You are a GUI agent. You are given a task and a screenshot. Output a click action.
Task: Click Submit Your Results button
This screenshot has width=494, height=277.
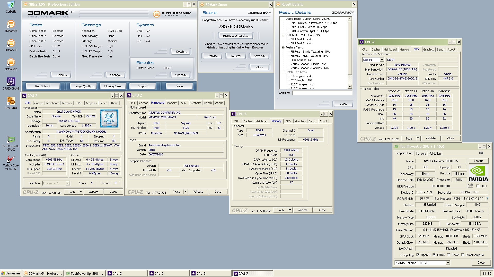(x=236, y=36)
